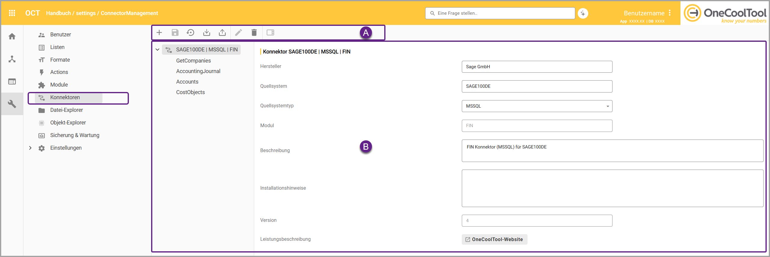The image size is (770, 257).
Task: Click the Datei-Explorer folder icon
Action: 42,110
